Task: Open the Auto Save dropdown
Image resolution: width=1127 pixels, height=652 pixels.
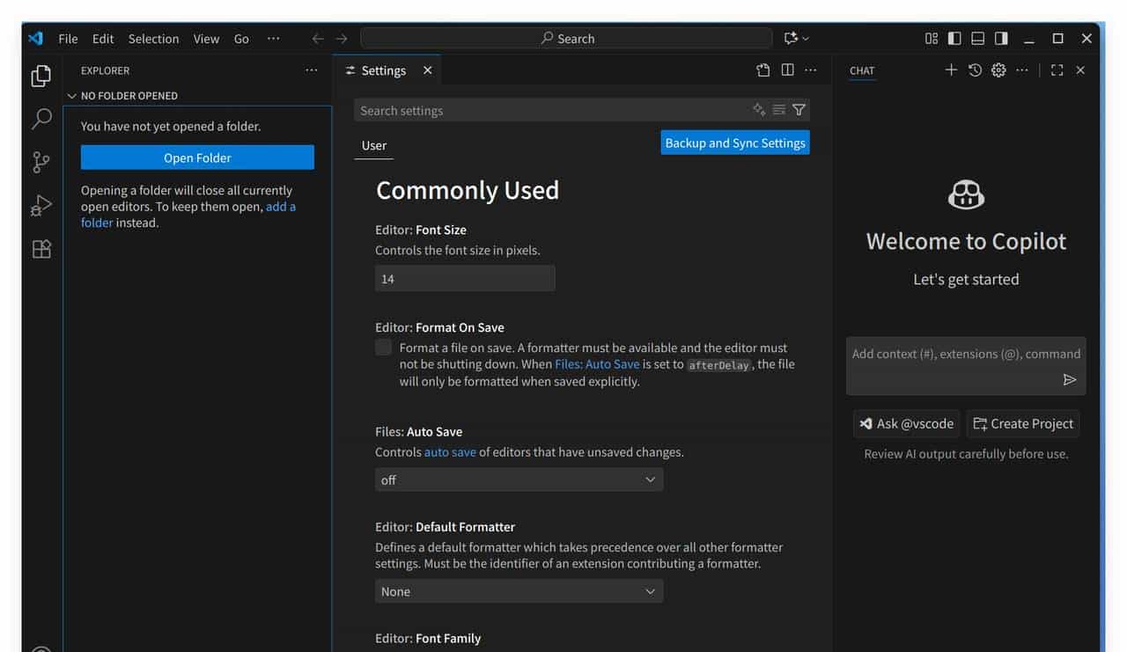Action: 519,480
